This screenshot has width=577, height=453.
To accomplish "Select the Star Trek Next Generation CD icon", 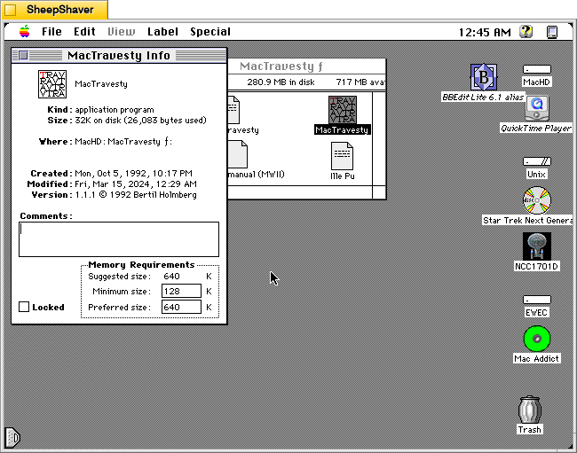I will pyautogui.click(x=537, y=200).
